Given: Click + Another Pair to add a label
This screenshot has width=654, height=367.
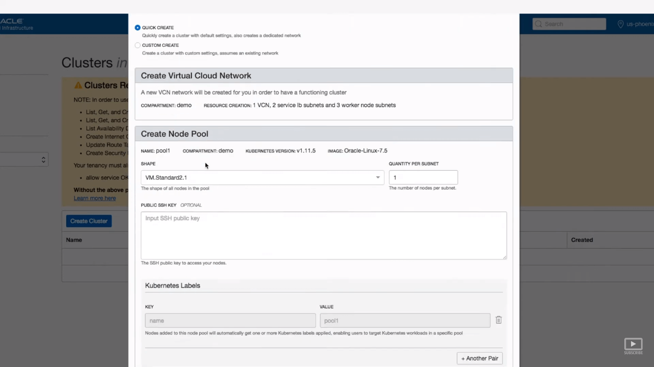Looking at the screenshot, I should (479, 358).
